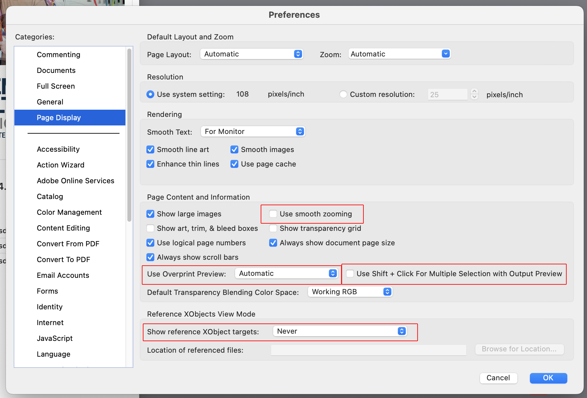Open the Use Overprint Preview dropdown
587x398 pixels.
click(x=286, y=273)
